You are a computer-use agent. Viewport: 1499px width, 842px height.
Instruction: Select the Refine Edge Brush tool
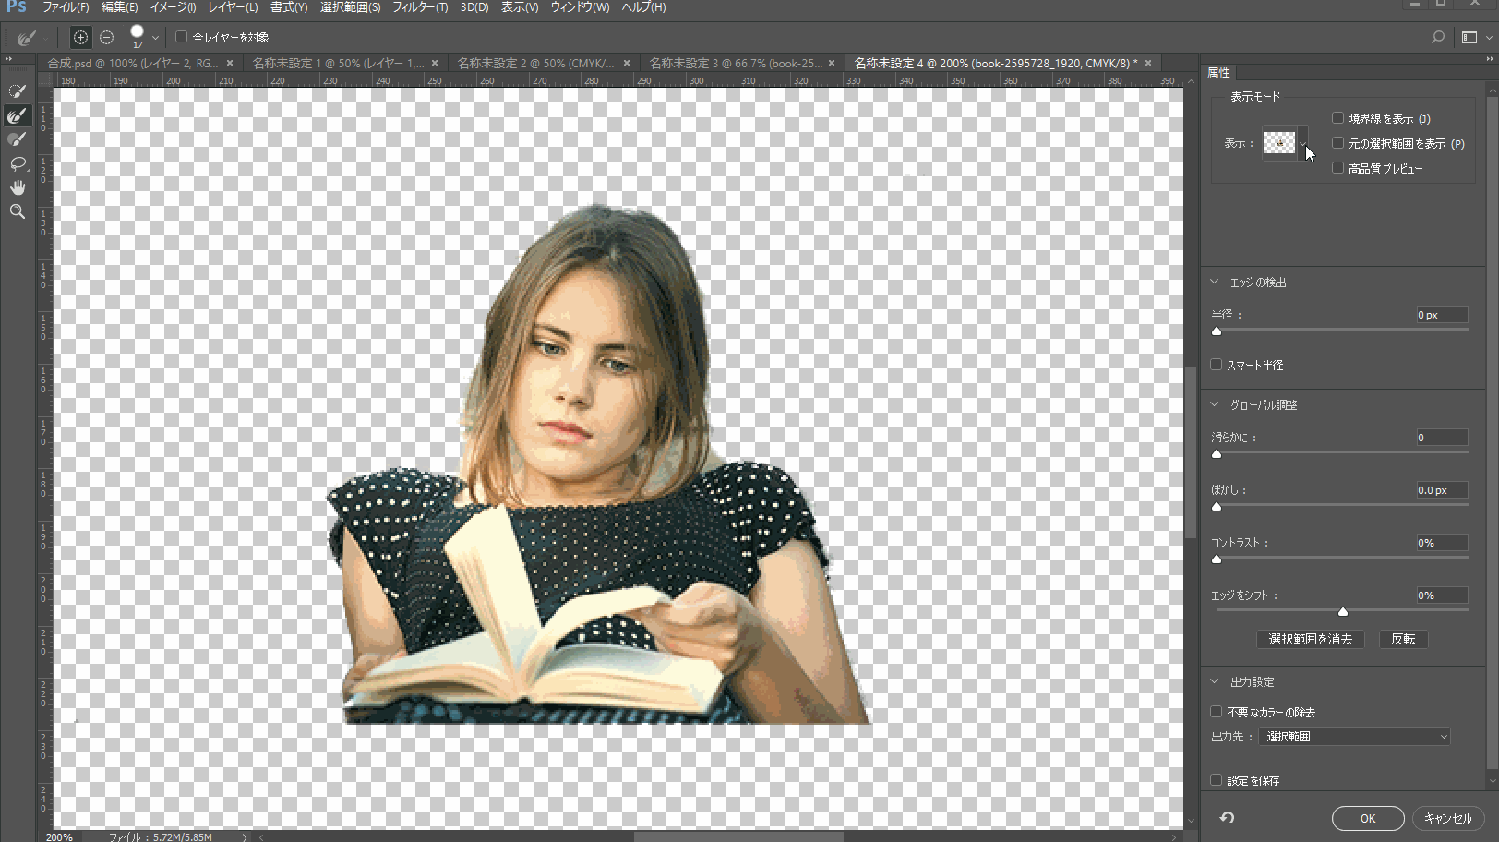(17, 115)
